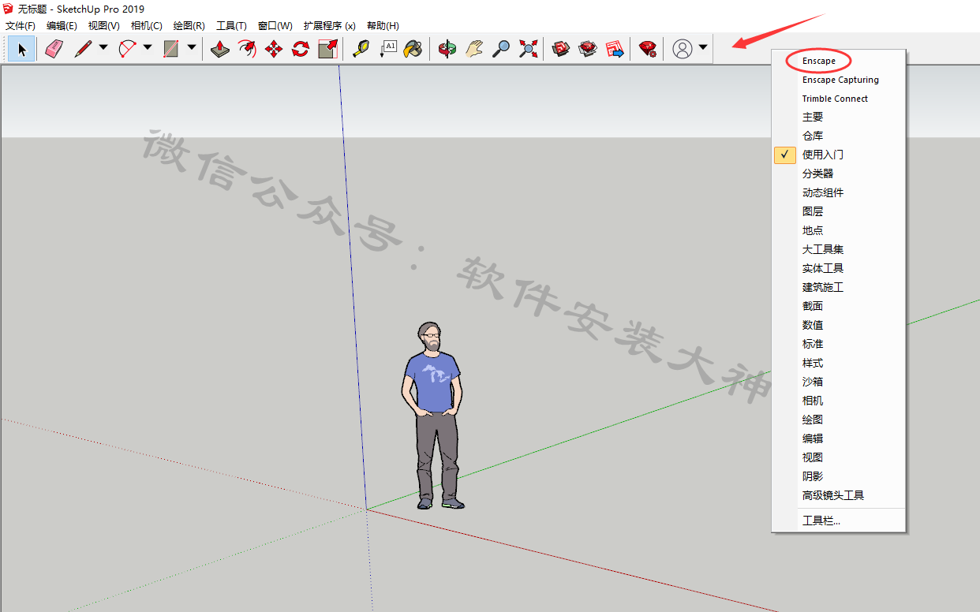
Task: Open the 编辑(E) menu
Action: (x=62, y=25)
